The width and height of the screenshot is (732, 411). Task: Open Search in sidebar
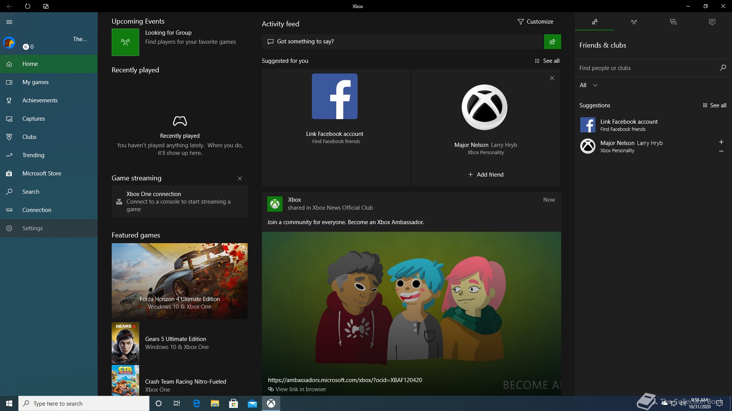pos(49,192)
